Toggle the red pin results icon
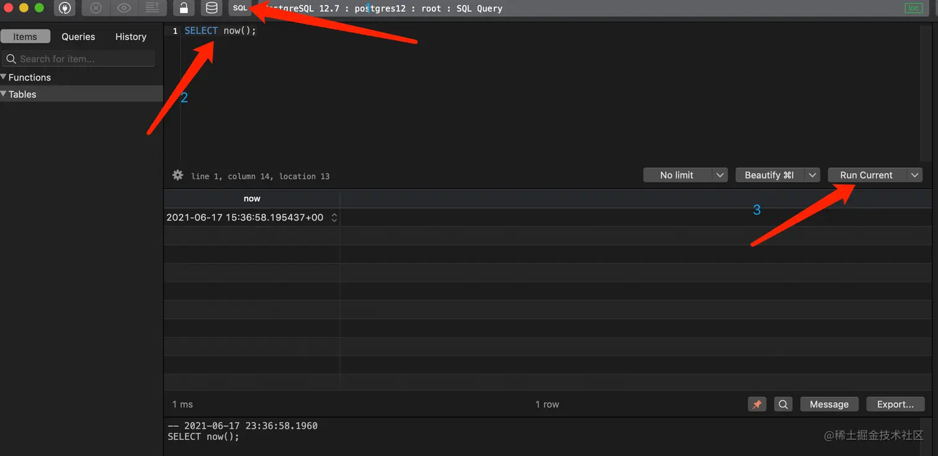The height and width of the screenshot is (456, 938). (x=757, y=404)
